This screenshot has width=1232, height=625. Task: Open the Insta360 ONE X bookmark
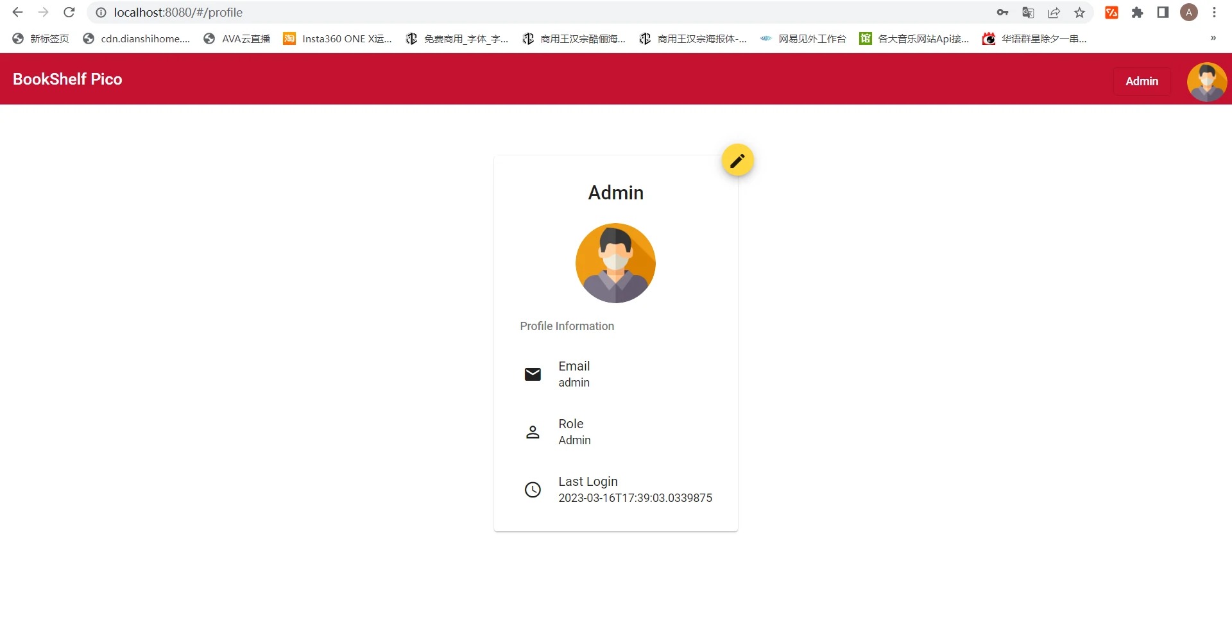tap(338, 39)
